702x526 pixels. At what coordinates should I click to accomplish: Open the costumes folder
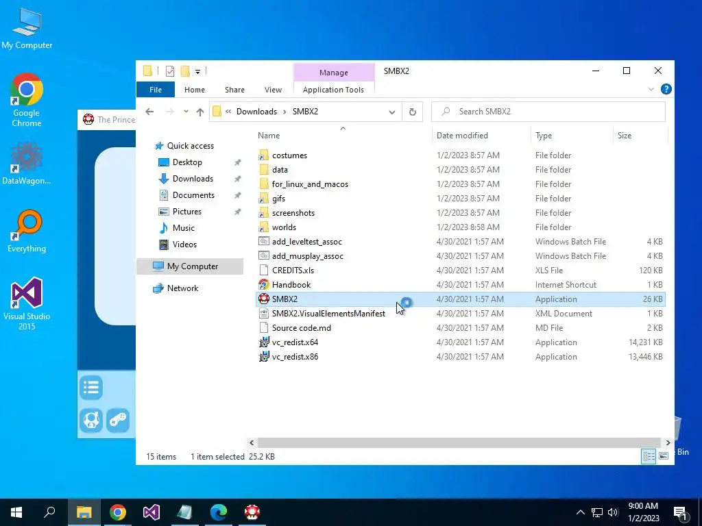[289, 155]
